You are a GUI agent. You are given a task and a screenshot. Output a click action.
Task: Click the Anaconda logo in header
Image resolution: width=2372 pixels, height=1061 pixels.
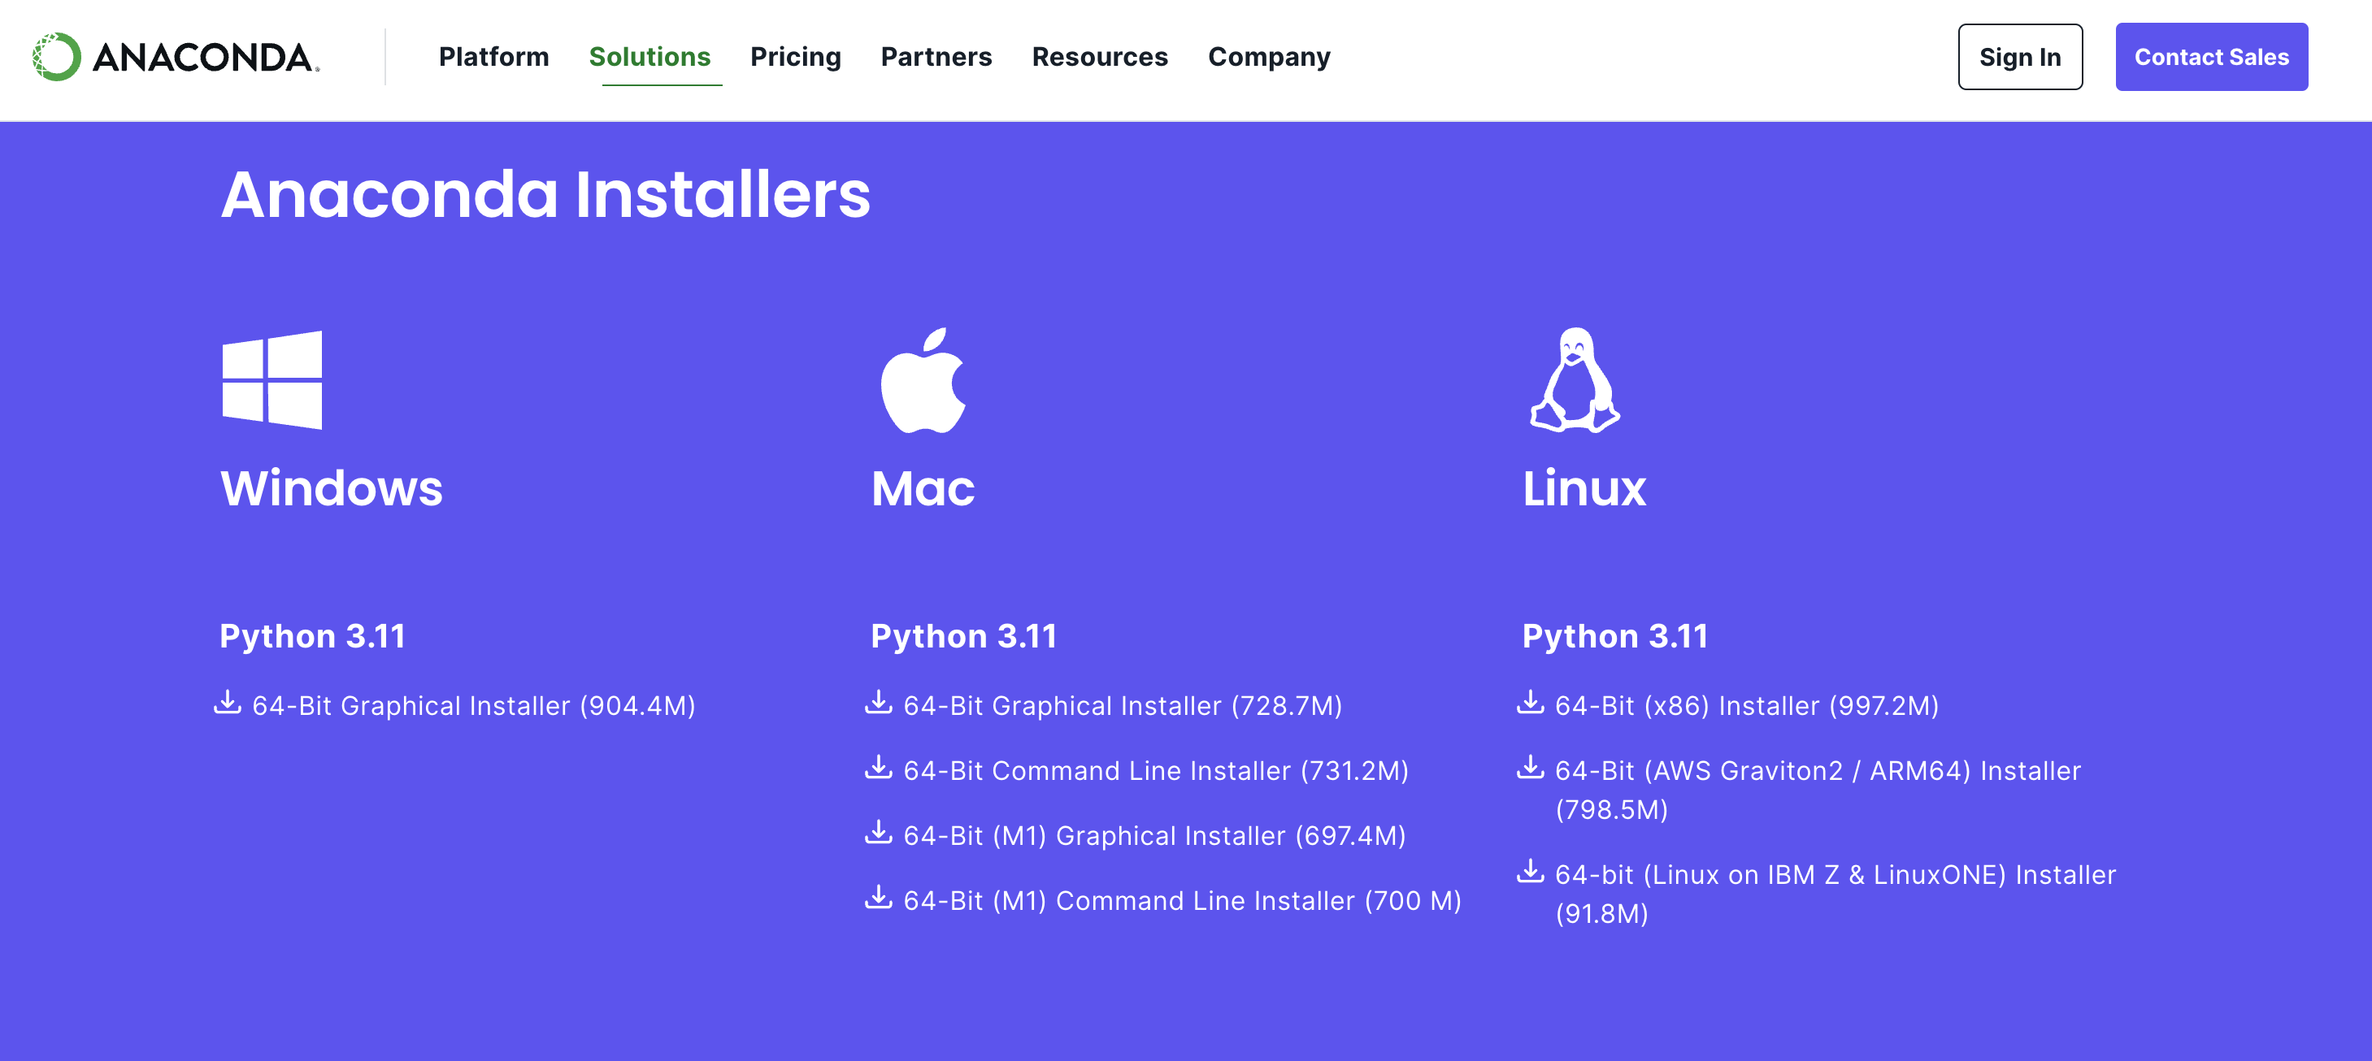[x=175, y=57]
